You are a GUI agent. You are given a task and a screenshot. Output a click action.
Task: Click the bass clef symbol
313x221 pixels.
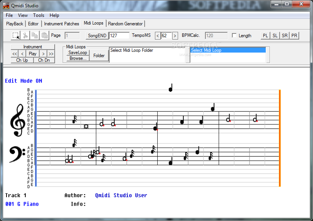coord(17,154)
